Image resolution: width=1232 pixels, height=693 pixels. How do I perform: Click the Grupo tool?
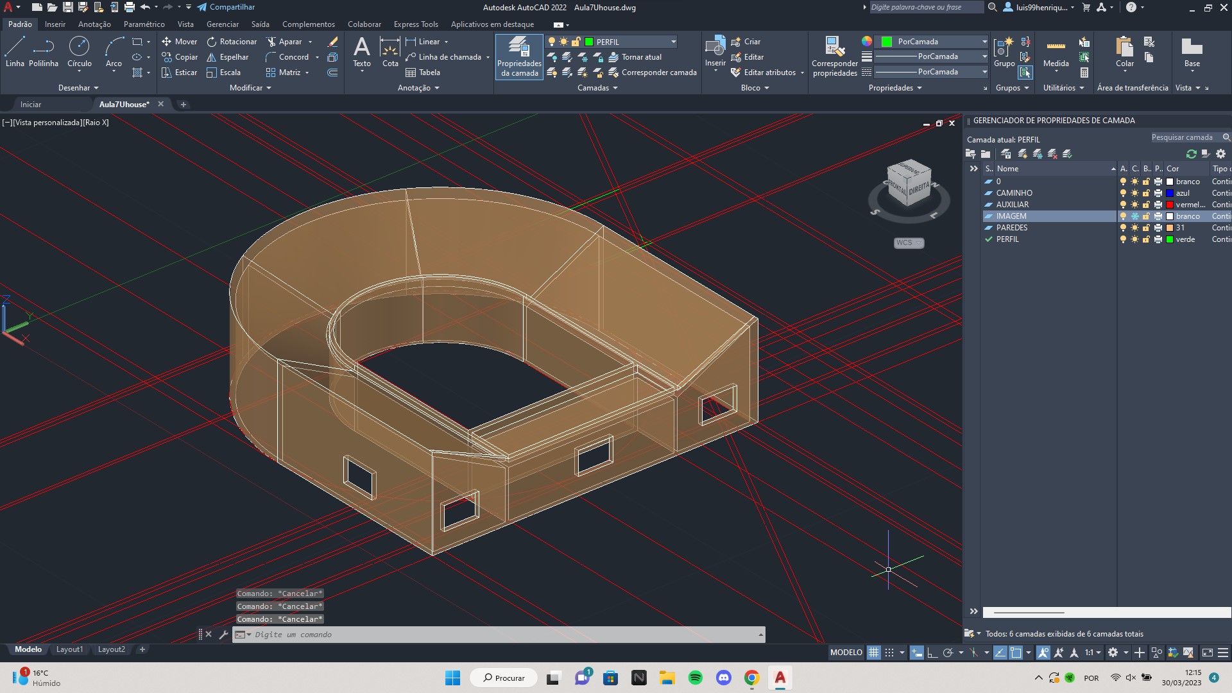pos(1004,52)
